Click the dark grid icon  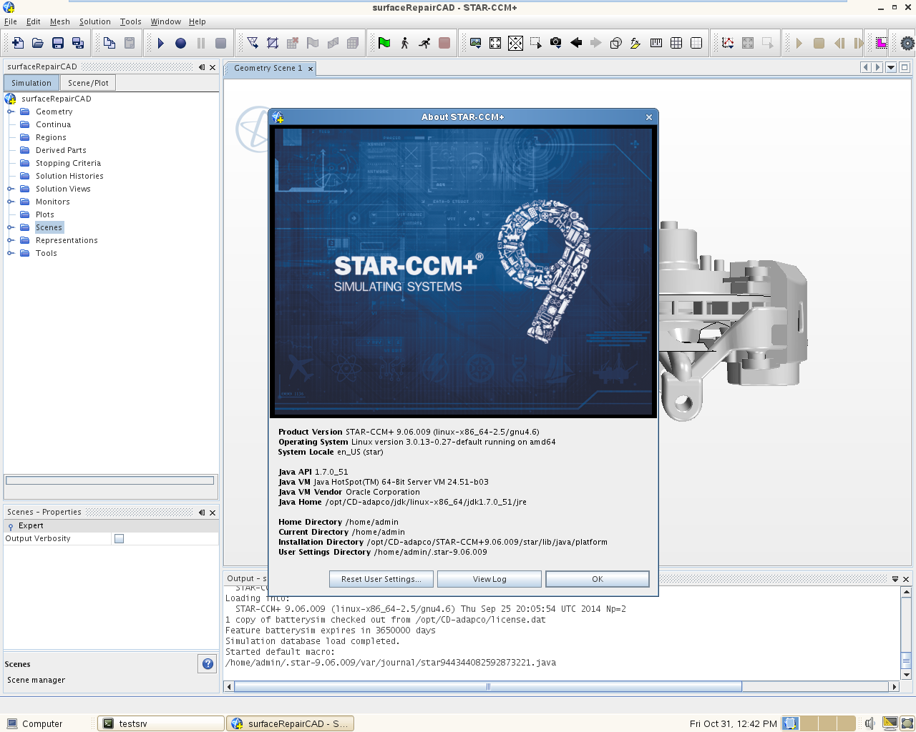pyautogui.click(x=676, y=43)
